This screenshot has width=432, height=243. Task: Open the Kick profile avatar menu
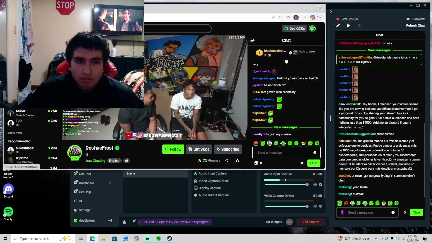312,29
